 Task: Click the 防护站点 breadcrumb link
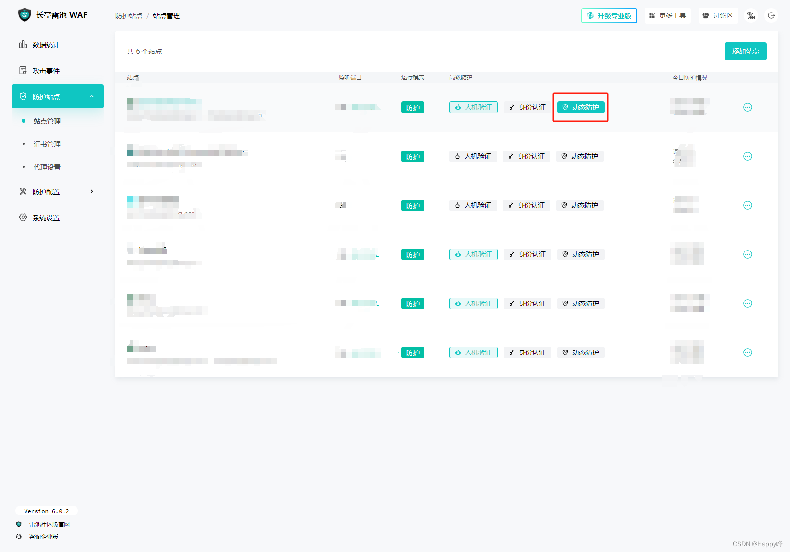pos(129,16)
